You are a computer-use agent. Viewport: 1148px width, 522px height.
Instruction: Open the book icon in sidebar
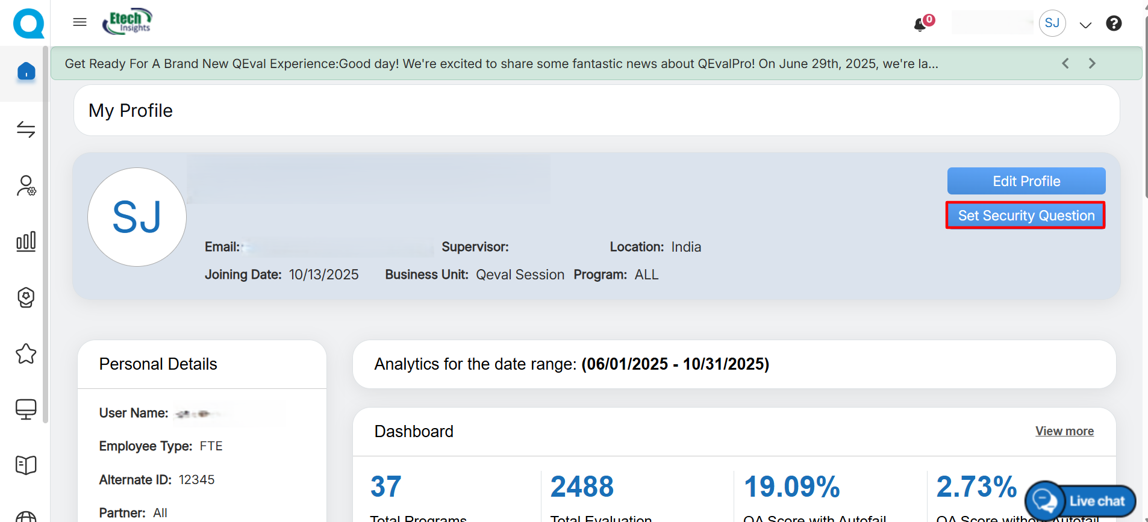(x=26, y=465)
